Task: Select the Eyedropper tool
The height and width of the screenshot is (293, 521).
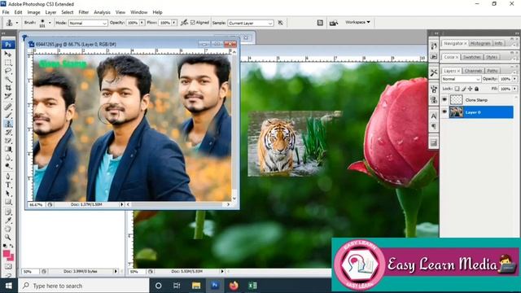Action: (x=8, y=221)
